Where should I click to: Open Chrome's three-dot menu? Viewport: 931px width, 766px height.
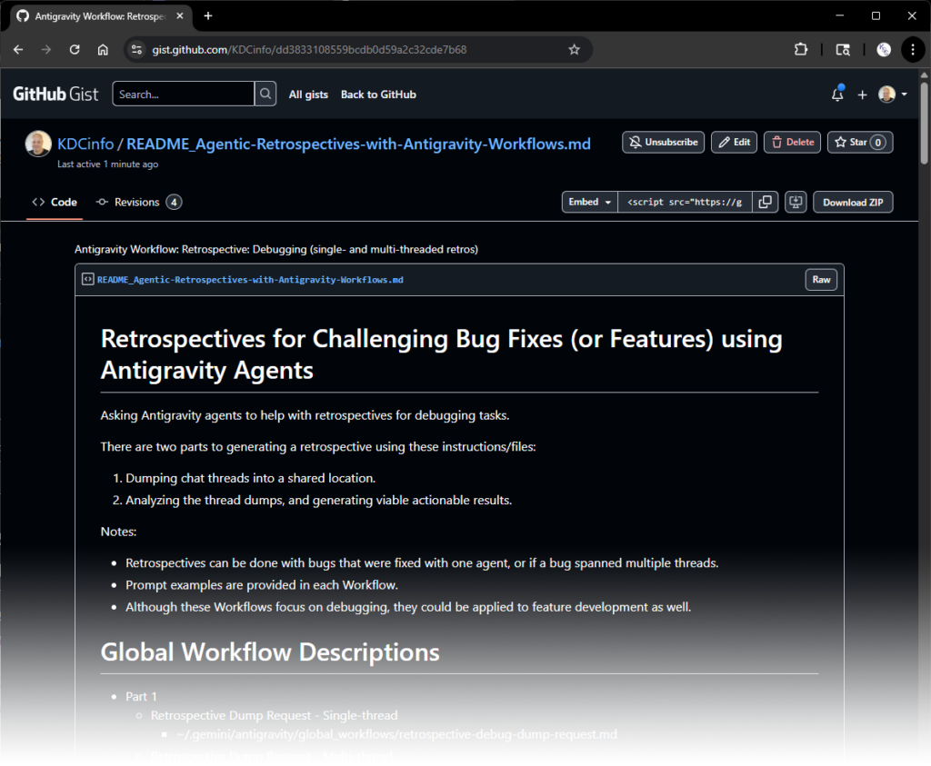(x=913, y=49)
